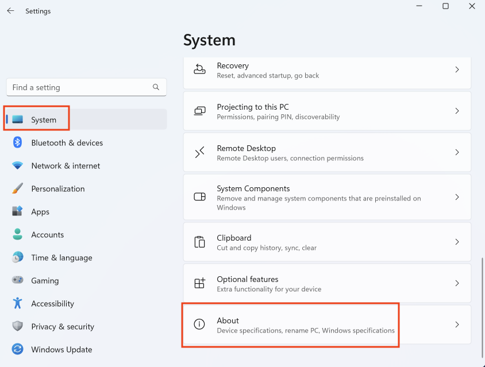
Task: Maximize the Settings window
Action: coord(445,6)
